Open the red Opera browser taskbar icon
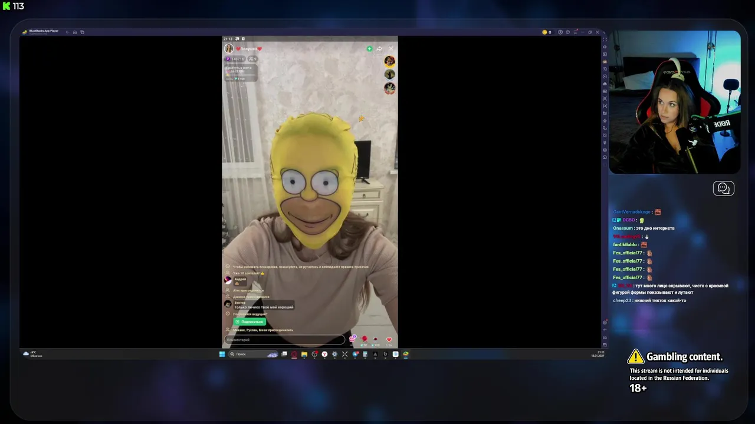Image resolution: width=755 pixels, height=424 pixels. click(294, 354)
